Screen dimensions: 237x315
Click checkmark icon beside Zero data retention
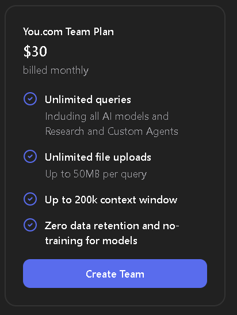(x=30, y=225)
